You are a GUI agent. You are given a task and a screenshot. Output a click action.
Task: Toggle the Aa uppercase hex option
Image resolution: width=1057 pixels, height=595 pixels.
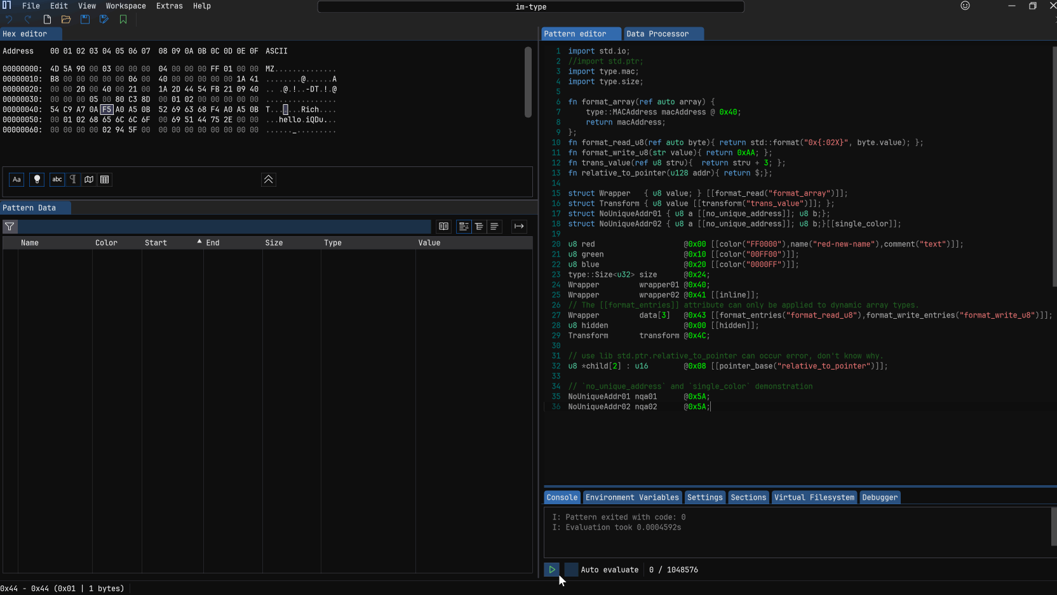tap(17, 180)
